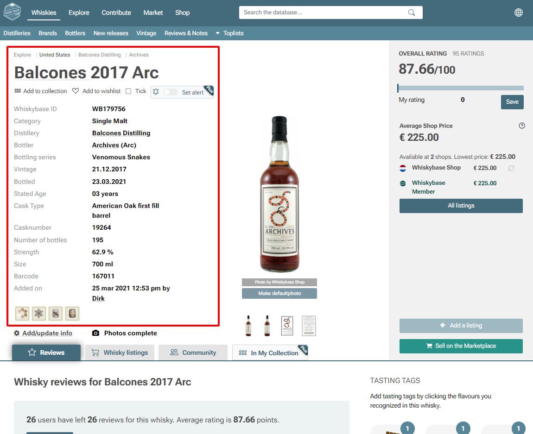Image resolution: width=533 pixels, height=434 pixels.
Task: Click the Whiskybase Member green logo icon
Action: [x=403, y=183]
